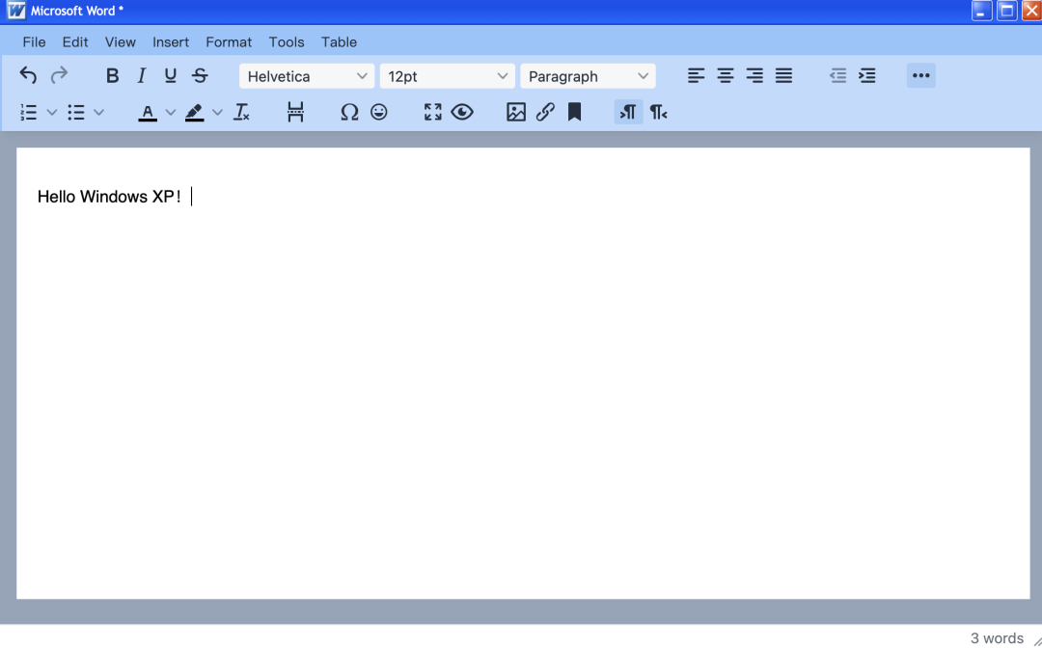Toggle italic formatting
This screenshot has height=648, width=1042.
(142, 75)
